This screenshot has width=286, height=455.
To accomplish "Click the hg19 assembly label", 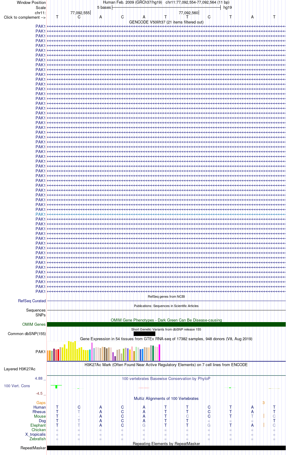I will 228,7.
